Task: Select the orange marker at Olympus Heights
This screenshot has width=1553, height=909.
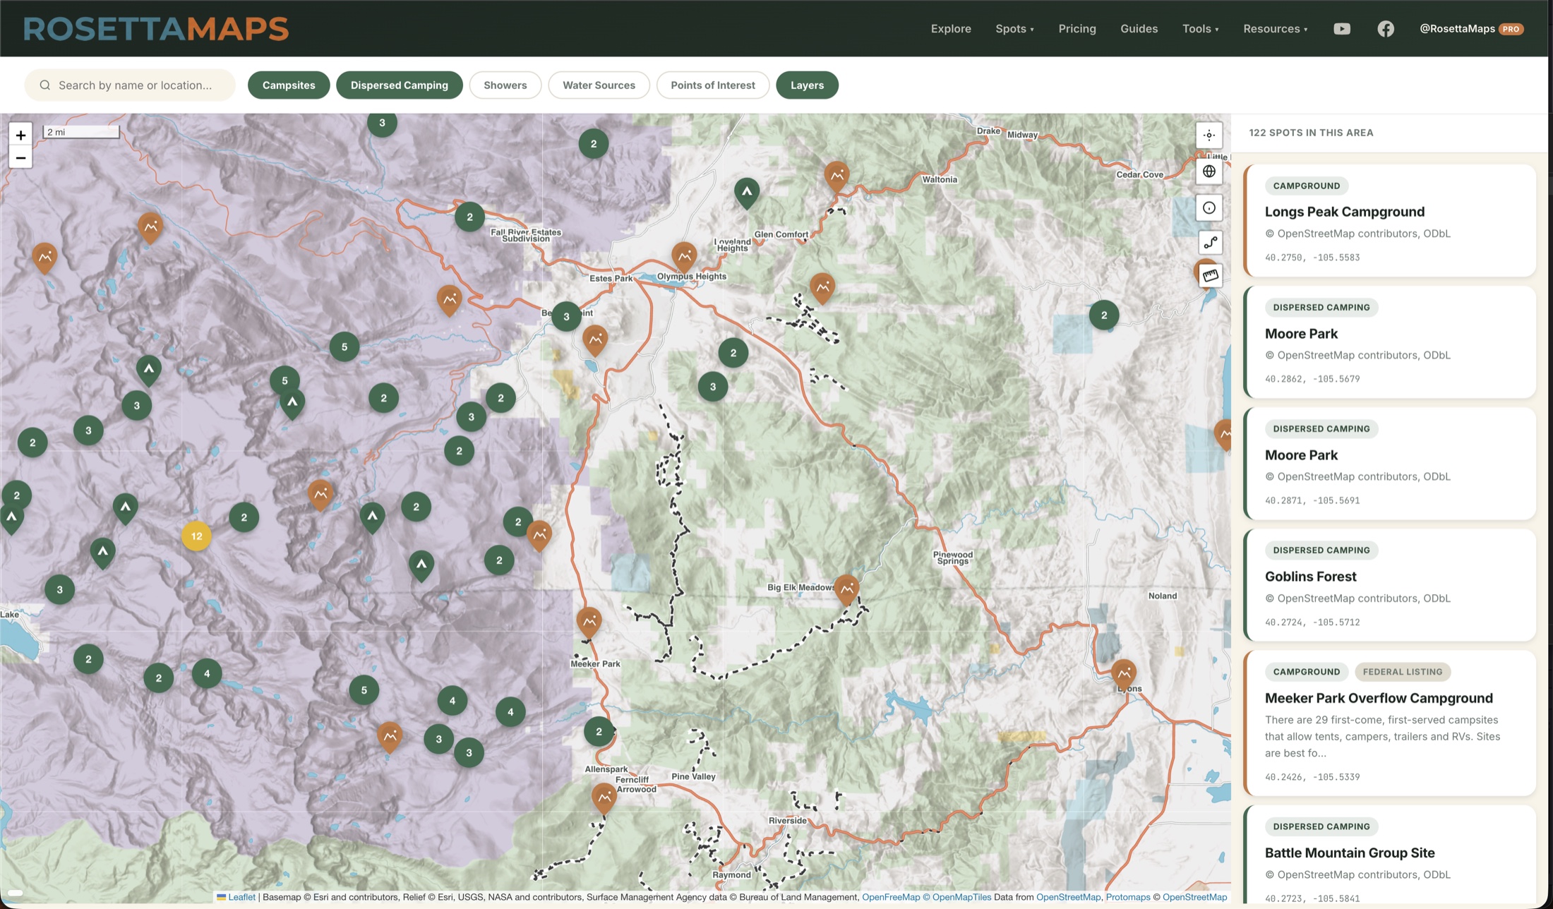Action: (x=683, y=256)
